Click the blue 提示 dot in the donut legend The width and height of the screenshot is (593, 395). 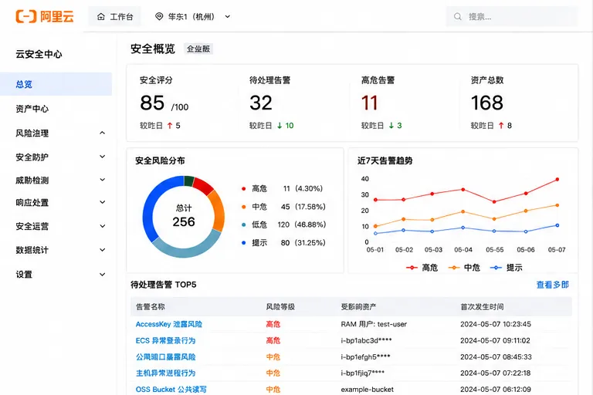click(243, 243)
